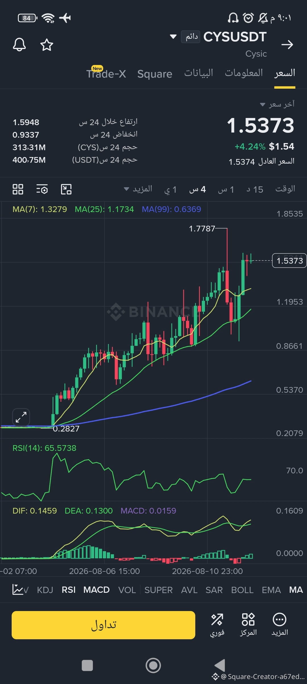Select the السعر price tab

pyautogui.click(x=285, y=73)
